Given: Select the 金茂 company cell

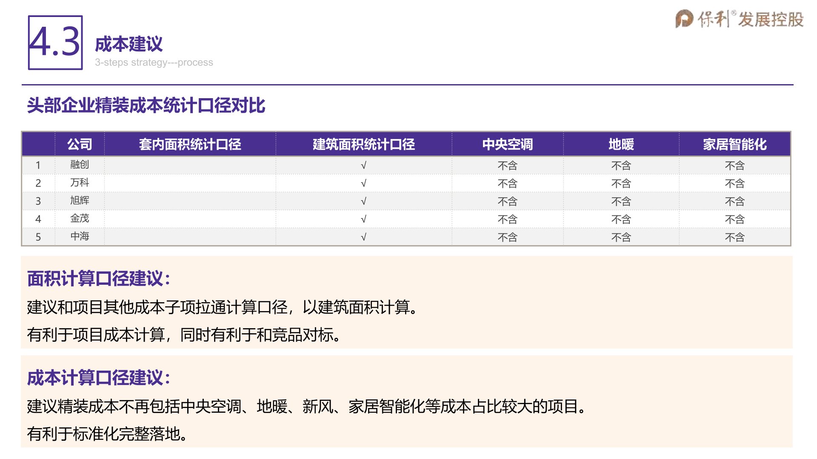Looking at the screenshot, I should [x=80, y=218].
